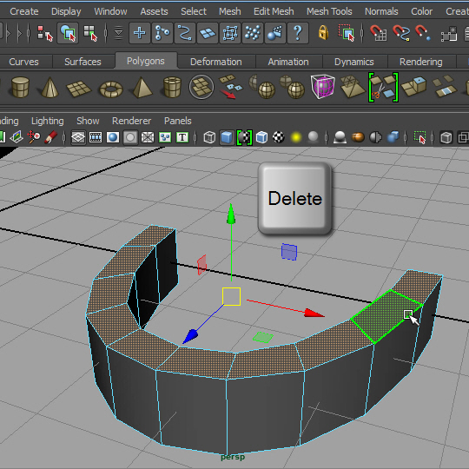
Task: Create a polygon pipe from the shelf
Action: tap(172, 88)
